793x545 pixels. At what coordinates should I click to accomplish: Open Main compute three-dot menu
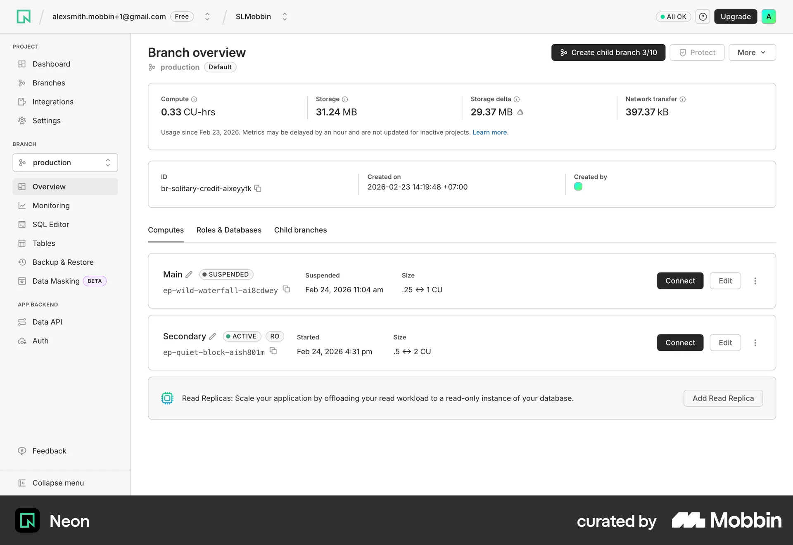click(x=755, y=281)
